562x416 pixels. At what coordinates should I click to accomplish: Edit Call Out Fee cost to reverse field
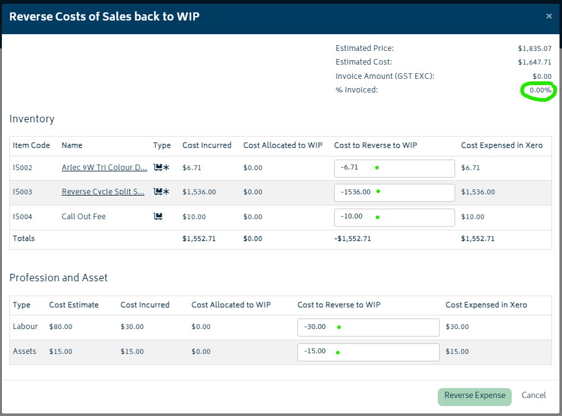(394, 217)
